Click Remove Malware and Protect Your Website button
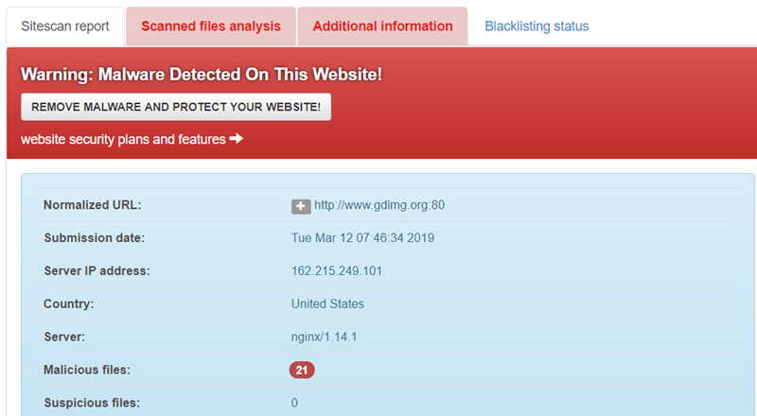Image resolution: width=757 pixels, height=416 pixels. tap(176, 107)
